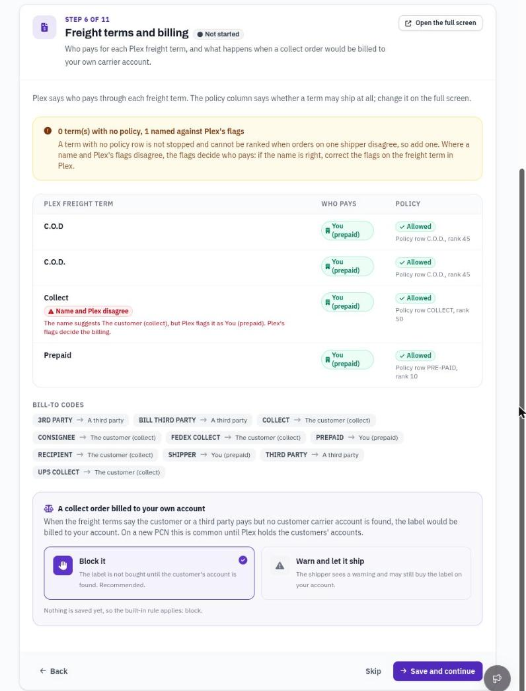Click the Allowed policy badge for Collect
The width and height of the screenshot is (526, 691).
tap(415, 298)
